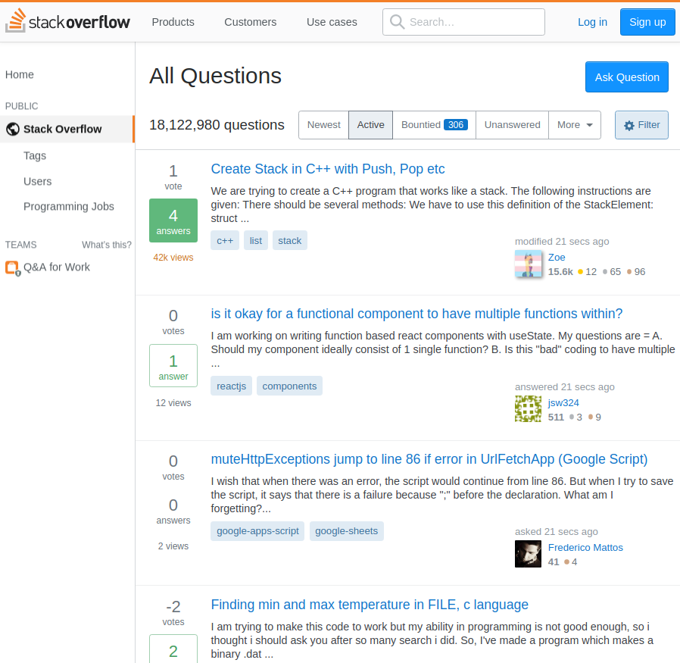
Task: Click the '18,122,980 questions' count
Action: (217, 124)
